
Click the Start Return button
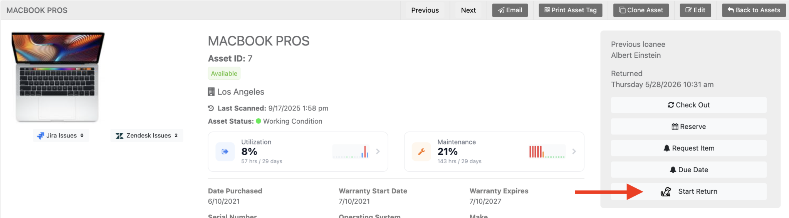pos(688,191)
